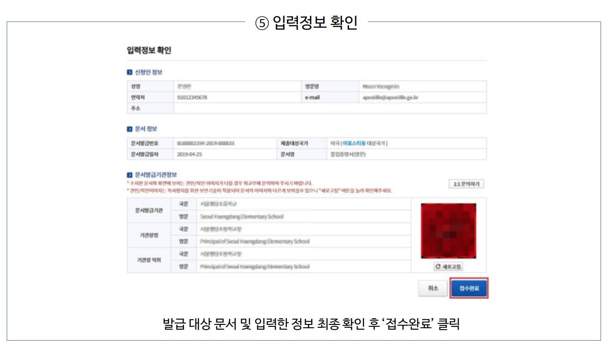Click the 문서발급기관정보 section heading
Screen dimensions: 613x344
click(156, 175)
